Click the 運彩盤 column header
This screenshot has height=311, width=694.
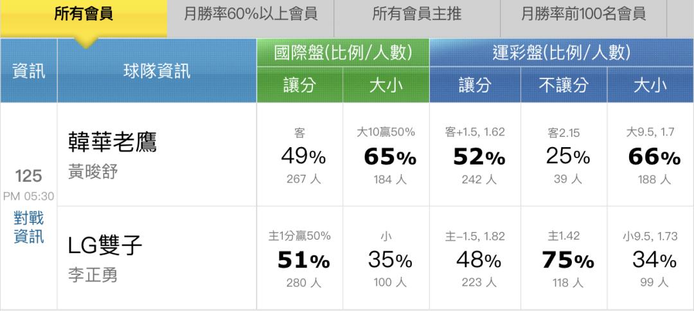click(561, 53)
